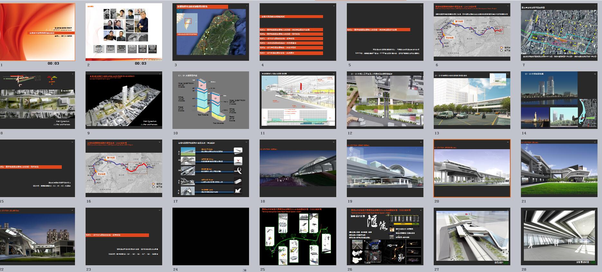Select slide 4 with stacked orange title bars
This screenshot has width=602, height=272.
(298, 32)
